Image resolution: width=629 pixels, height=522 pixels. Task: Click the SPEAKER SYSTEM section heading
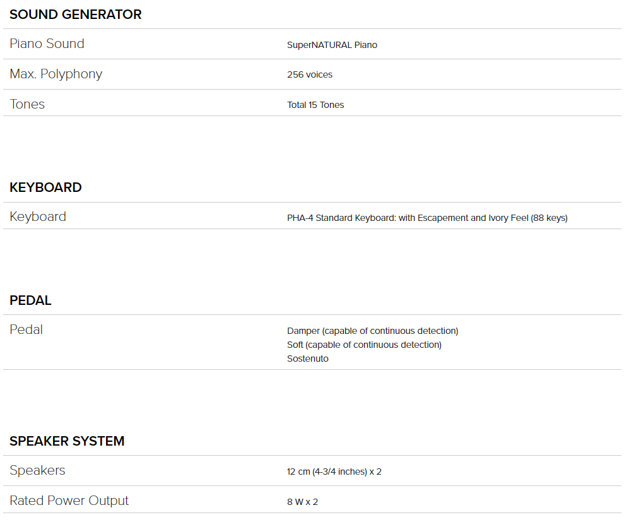click(x=67, y=441)
